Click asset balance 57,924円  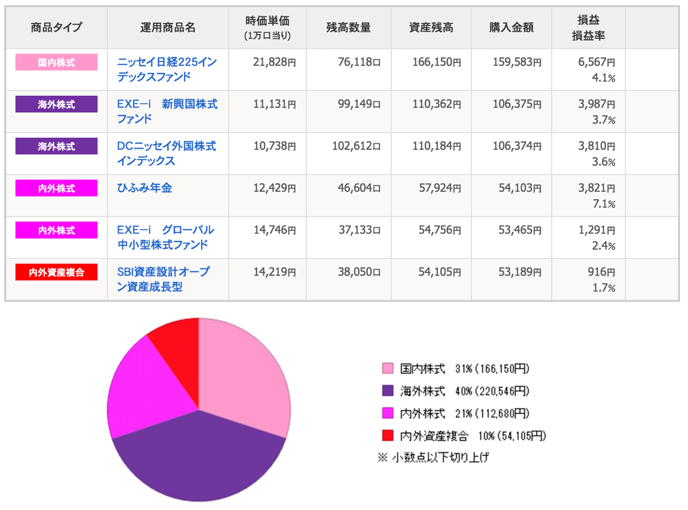tap(440, 188)
